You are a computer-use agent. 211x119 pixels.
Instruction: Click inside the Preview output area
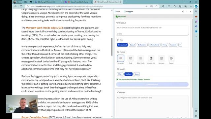[x=152, y=106]
